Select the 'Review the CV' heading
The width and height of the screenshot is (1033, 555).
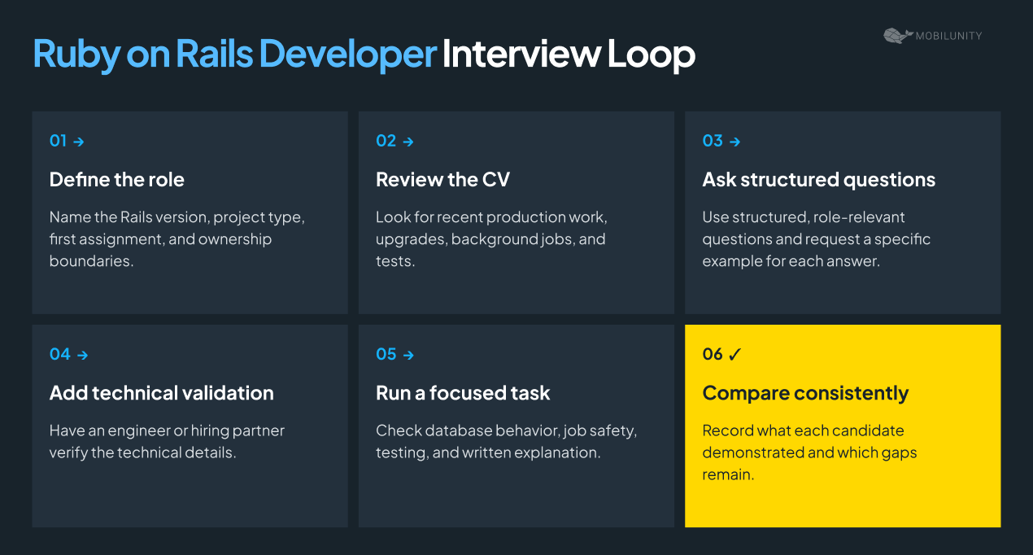(442, 180)
